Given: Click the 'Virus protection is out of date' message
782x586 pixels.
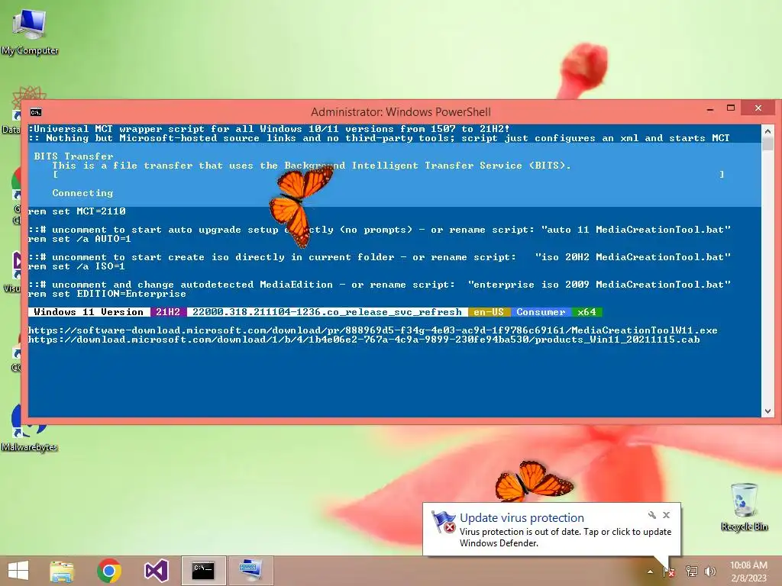Looking at the screenshot, I should (565, 537).
